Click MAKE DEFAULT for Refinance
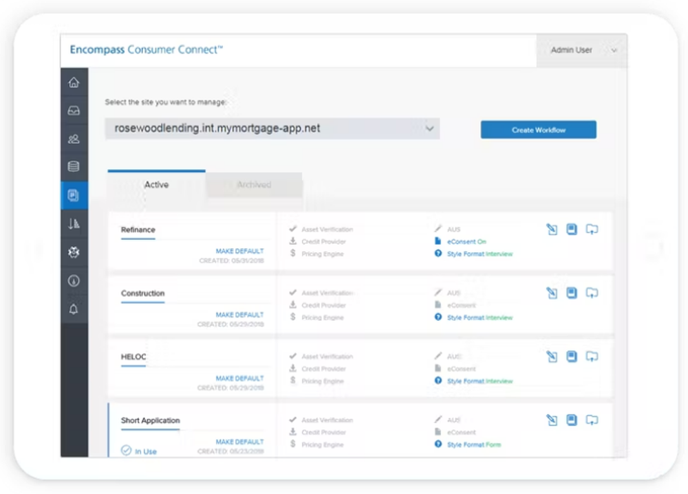The image size is (688, 494). pos(239,251)
